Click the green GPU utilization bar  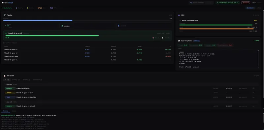tap(216, 25)
